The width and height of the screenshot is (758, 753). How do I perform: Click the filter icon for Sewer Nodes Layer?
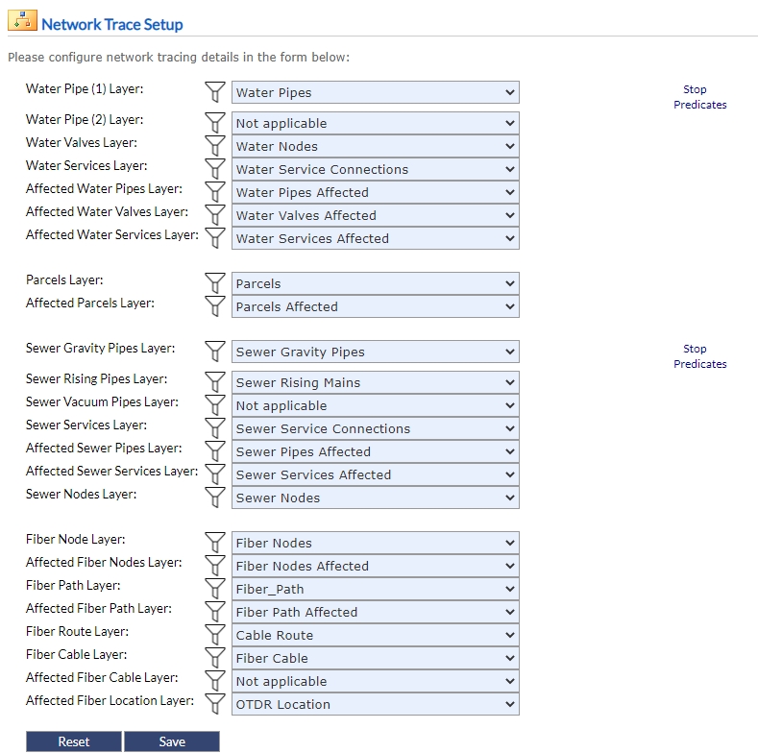click(216, 498)
